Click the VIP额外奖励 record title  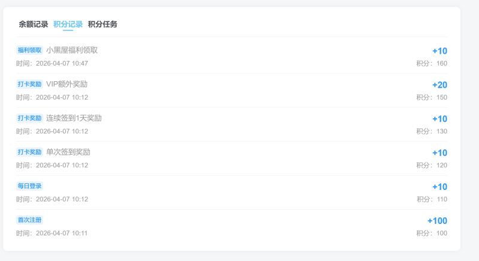71,84
